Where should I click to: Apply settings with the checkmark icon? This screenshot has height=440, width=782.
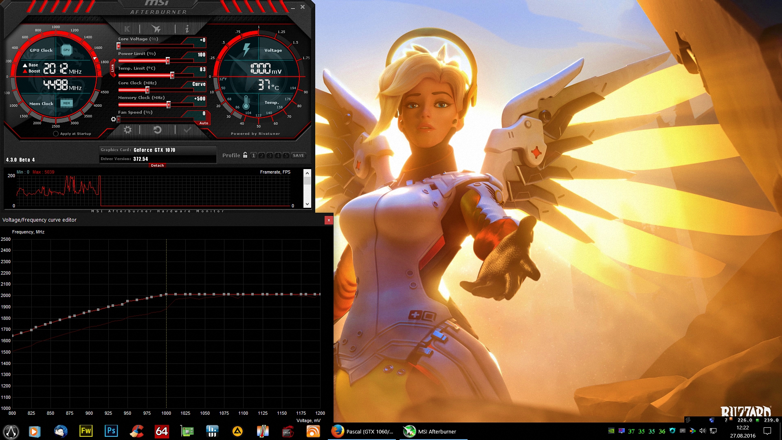click(x=187, y=130)
